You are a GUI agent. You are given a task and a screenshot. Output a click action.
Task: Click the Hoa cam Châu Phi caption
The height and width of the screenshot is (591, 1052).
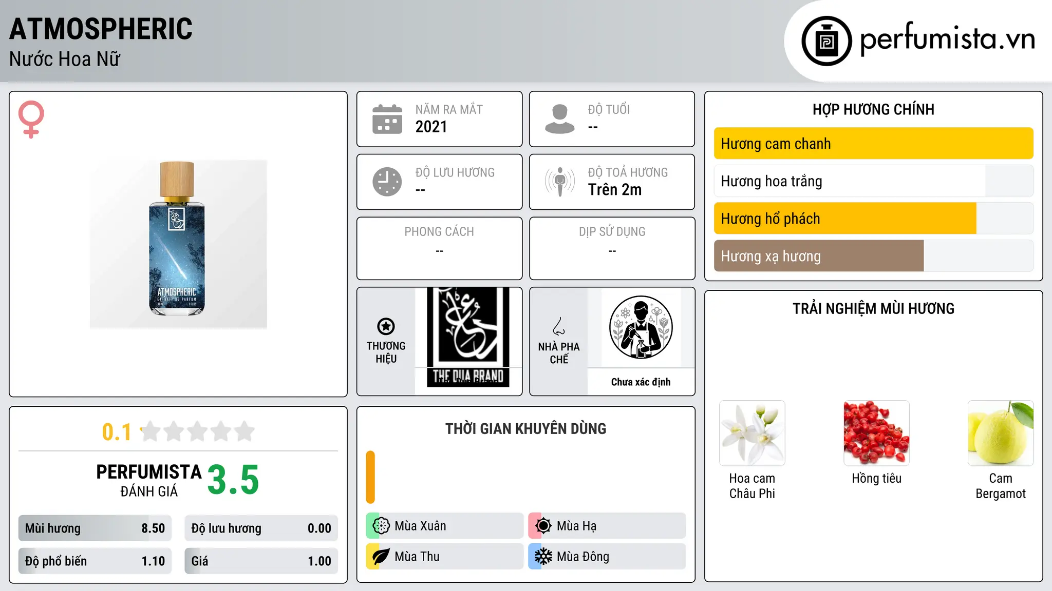tap(752, 486)
